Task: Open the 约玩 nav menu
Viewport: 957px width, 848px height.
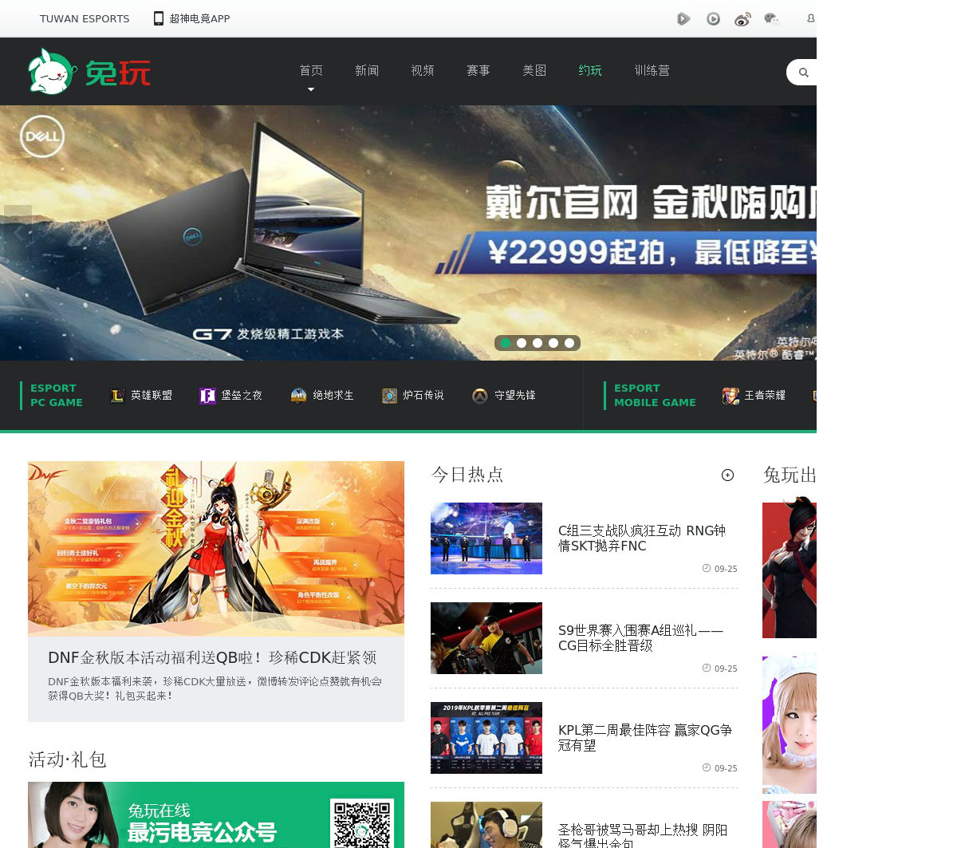Action: [590, 71]
